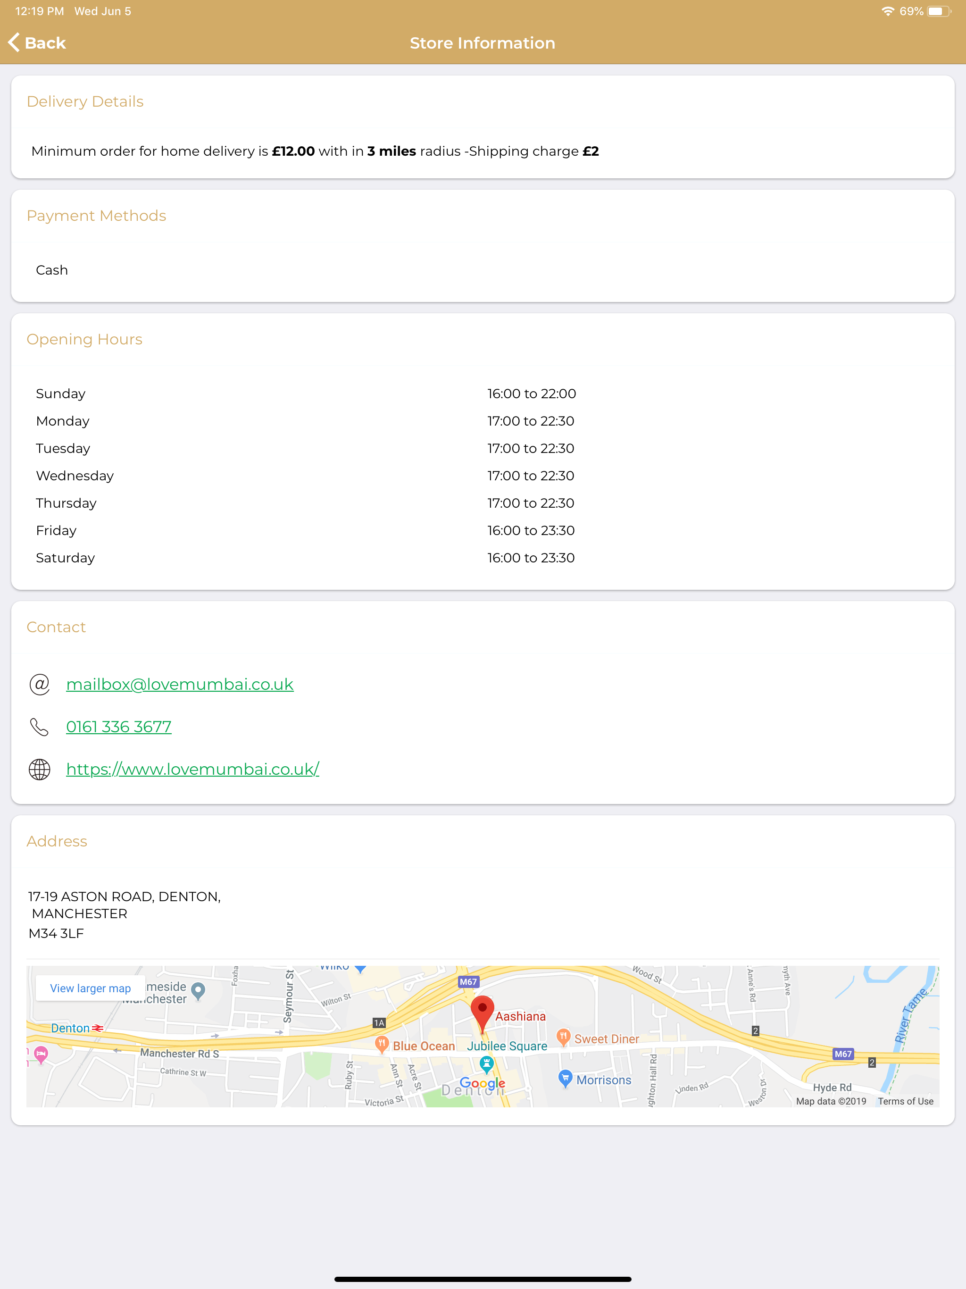Image resolution: width=966 pixels, height=1289 pixels.
Task: Tap the 'Map data ©2019' attribution text
Action: coord(831,1101)
